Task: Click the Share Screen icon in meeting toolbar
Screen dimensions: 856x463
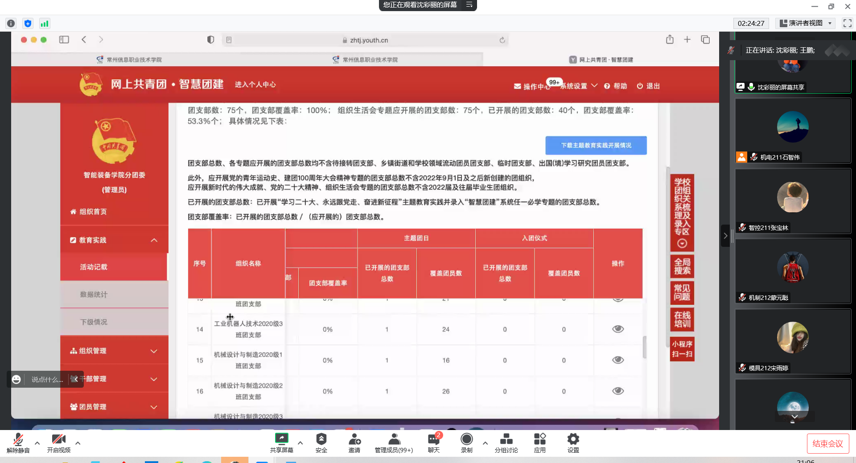Action: point(281,439)
